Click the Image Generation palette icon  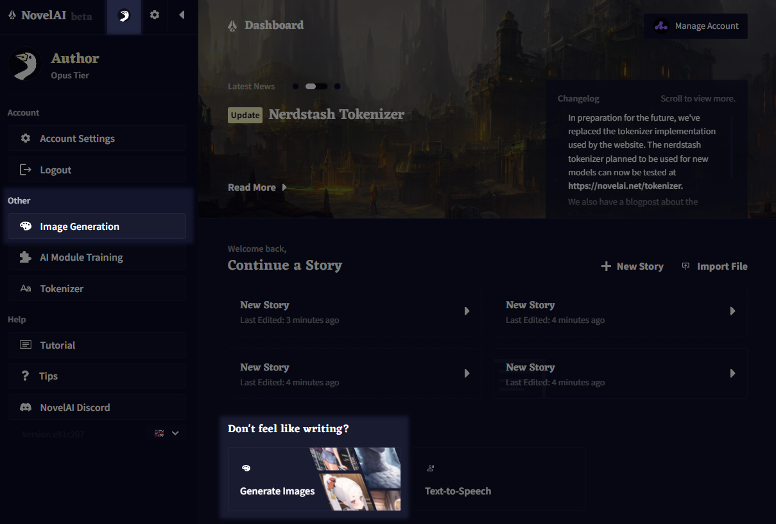26,226
